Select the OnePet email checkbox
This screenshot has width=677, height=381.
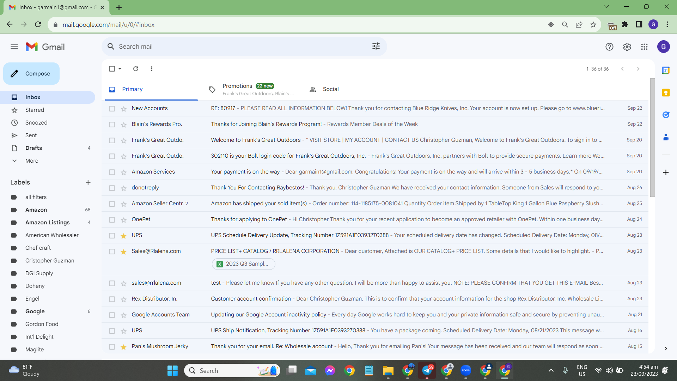(112, 220)
